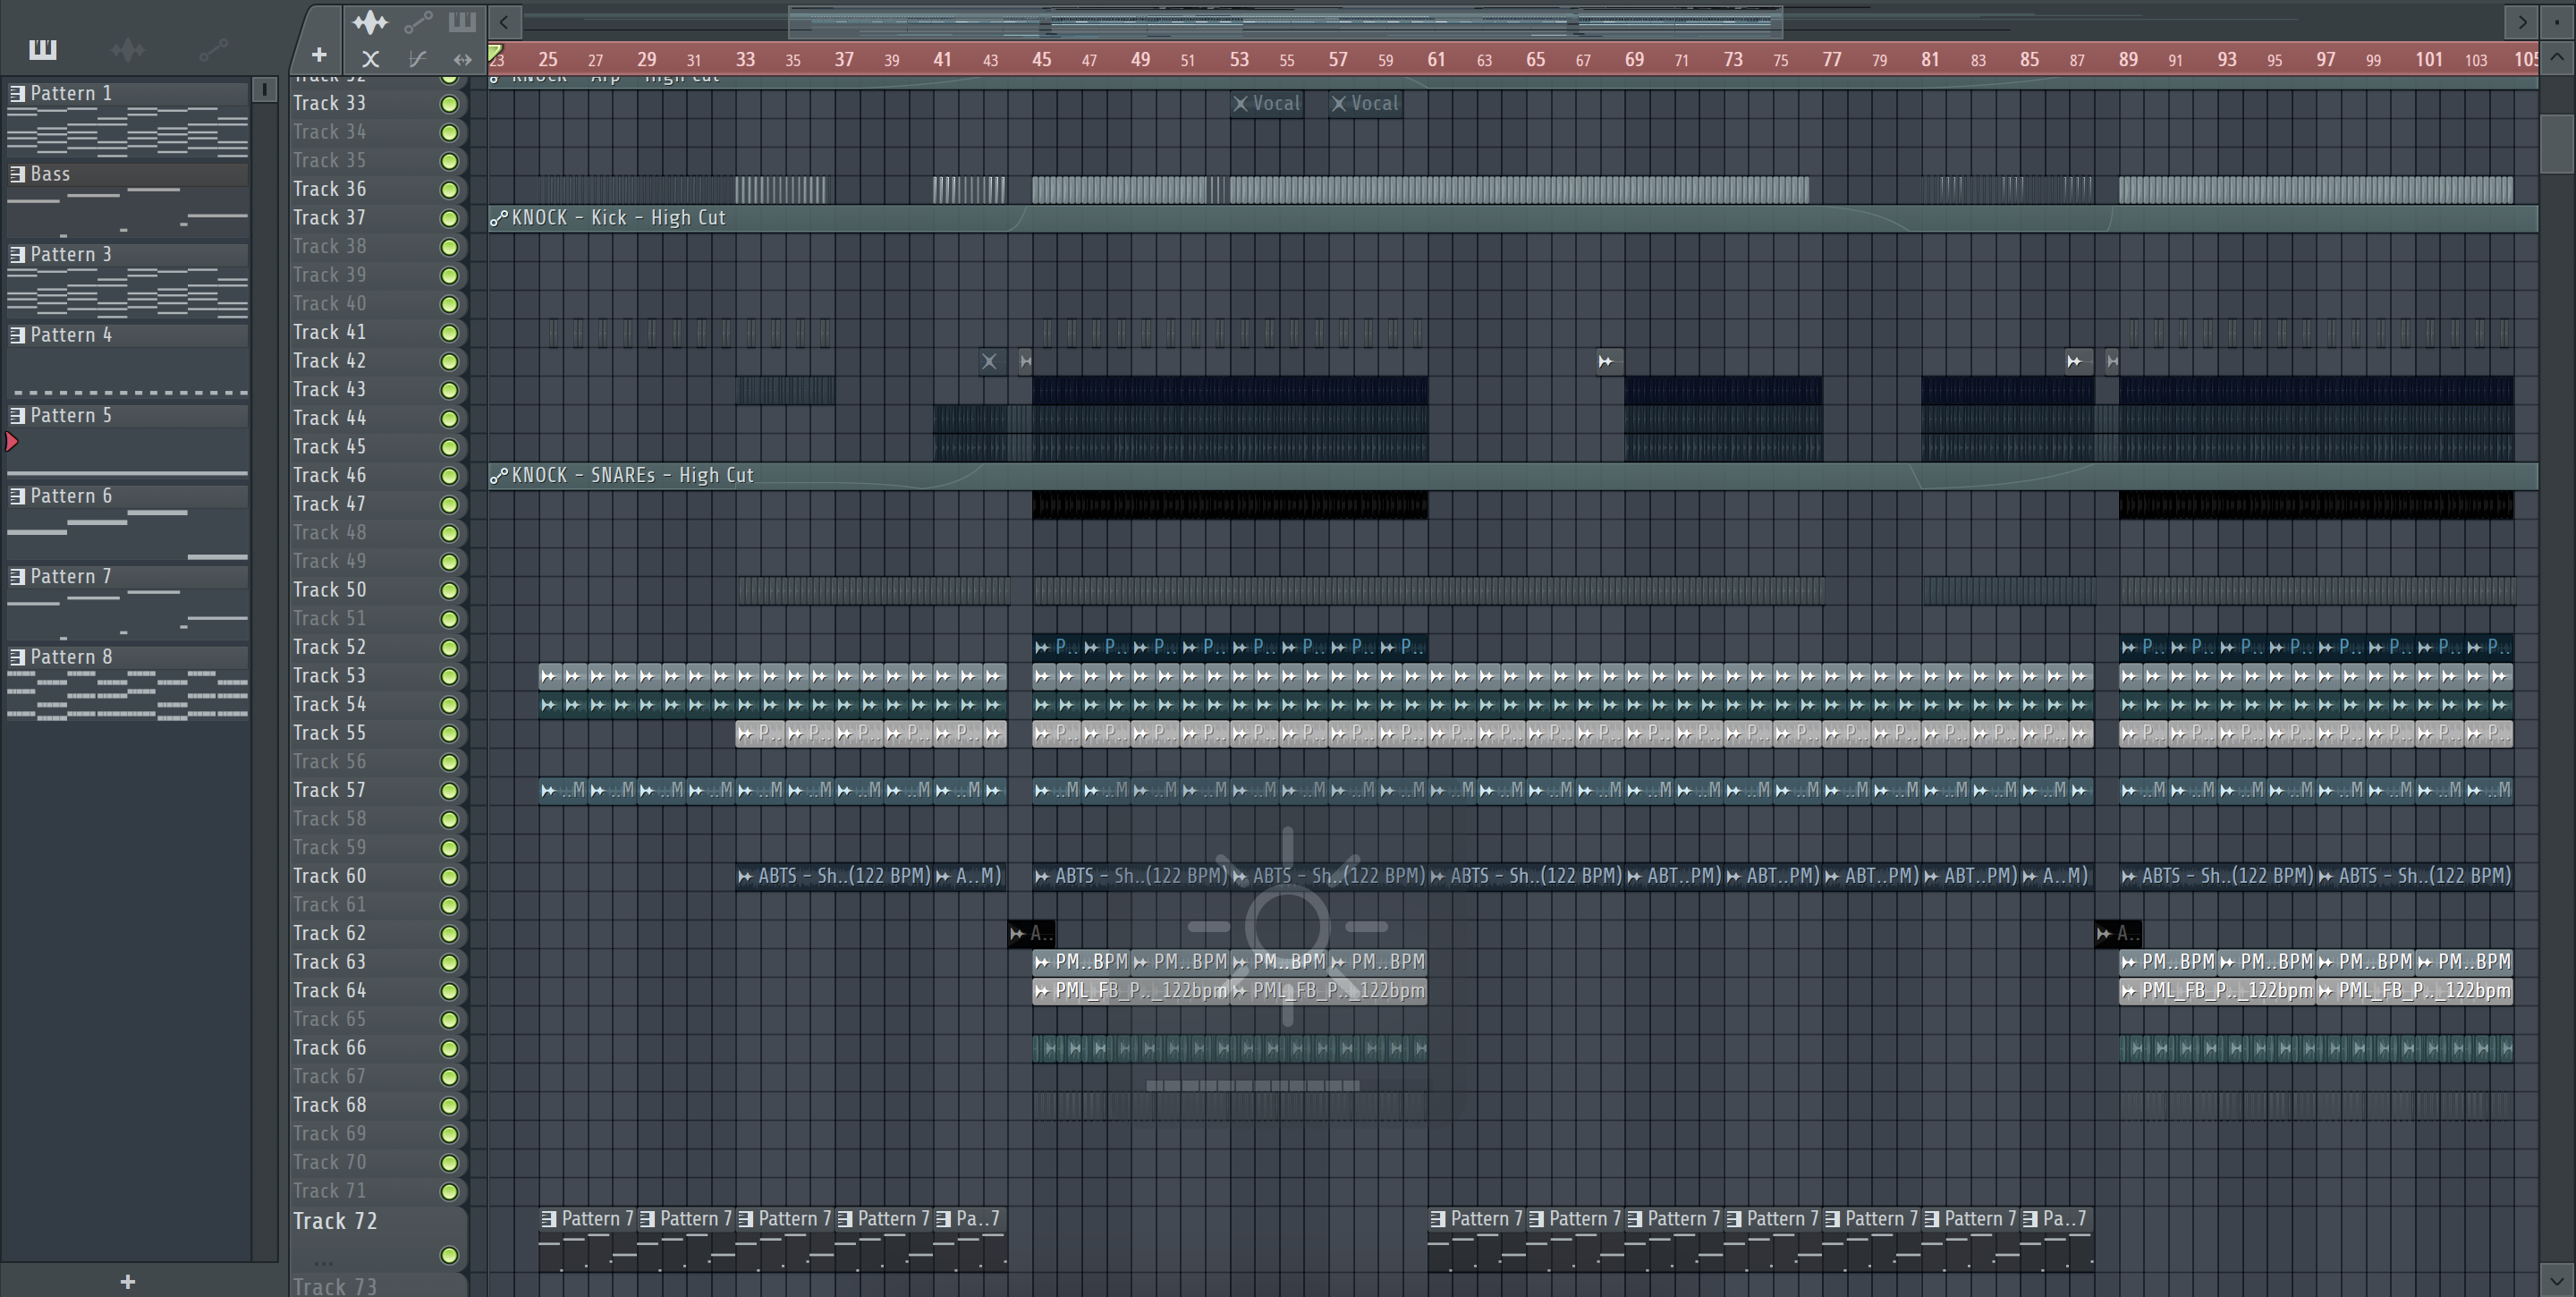Select the piano pattern clip-type icon in toolbar
The width and height of the screenshot is (2576, 1297).
click(x=462, y=21)
